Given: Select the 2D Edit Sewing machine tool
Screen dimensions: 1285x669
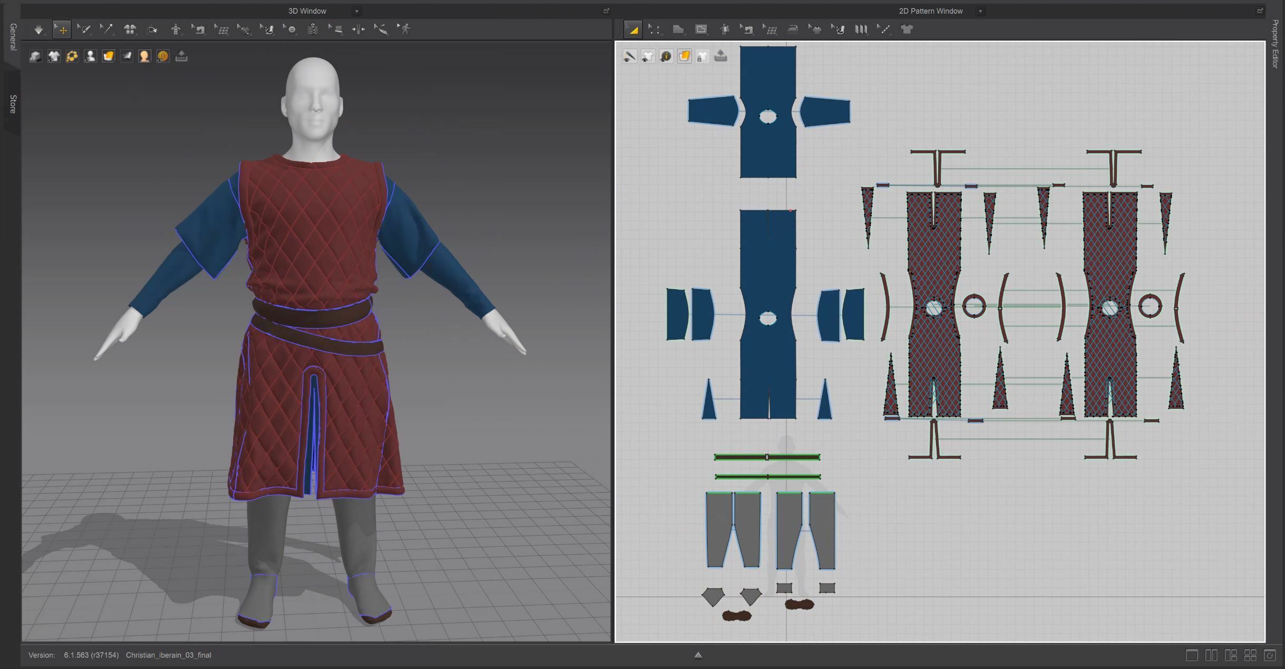Looking at the screenshot, I should click(x=747, y=29).
